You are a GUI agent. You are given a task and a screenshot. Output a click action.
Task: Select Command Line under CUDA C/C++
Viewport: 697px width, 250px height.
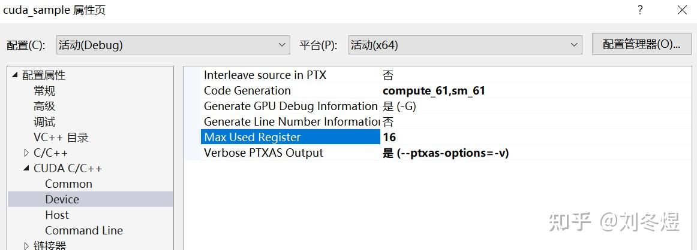[83, 231]
